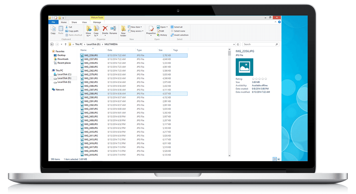The width and height of the screenshot is (356, 194).
Task: Open the Copy to dropdown
Action: tap(96, 31)
